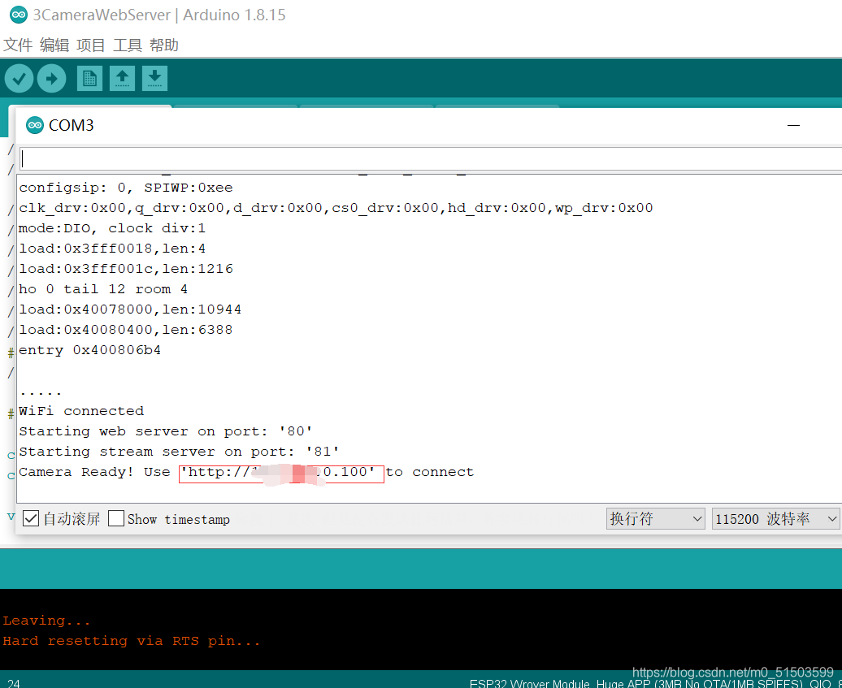The width and height of the screenshot is (842, 688).
Task: Open the 工具 menu
Action: (x=126, y=45)
